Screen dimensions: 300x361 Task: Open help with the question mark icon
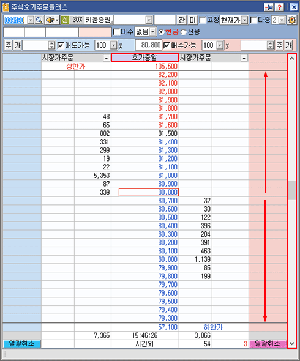coord(279,7)
